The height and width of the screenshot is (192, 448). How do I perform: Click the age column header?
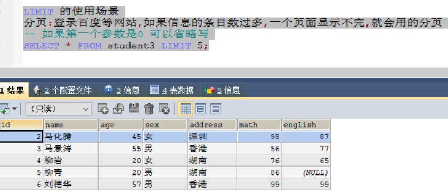coord(120,125)
